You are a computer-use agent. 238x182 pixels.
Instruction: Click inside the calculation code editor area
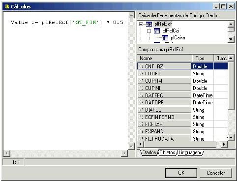pos(65,81)
